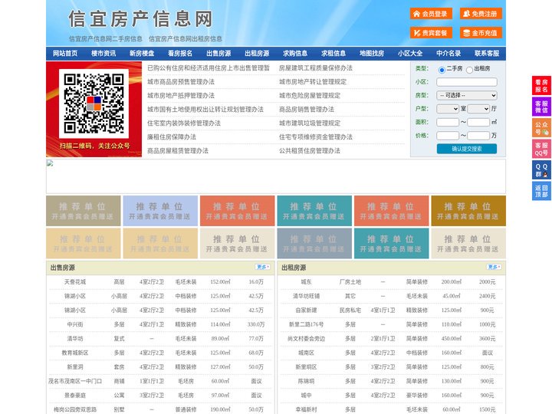
Task: Open the 地图找房 navigation item
Action: [372, 54]
